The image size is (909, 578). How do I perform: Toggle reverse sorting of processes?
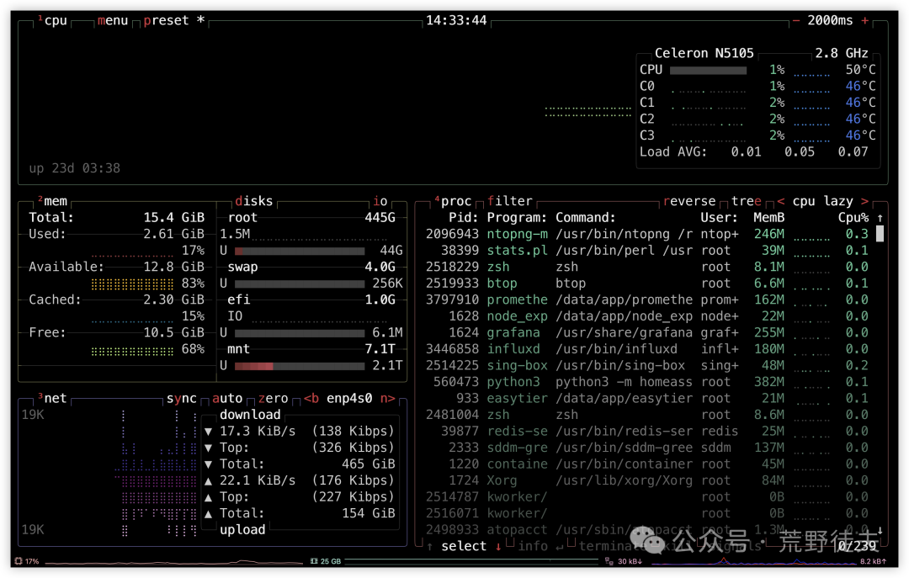point(689,201)
